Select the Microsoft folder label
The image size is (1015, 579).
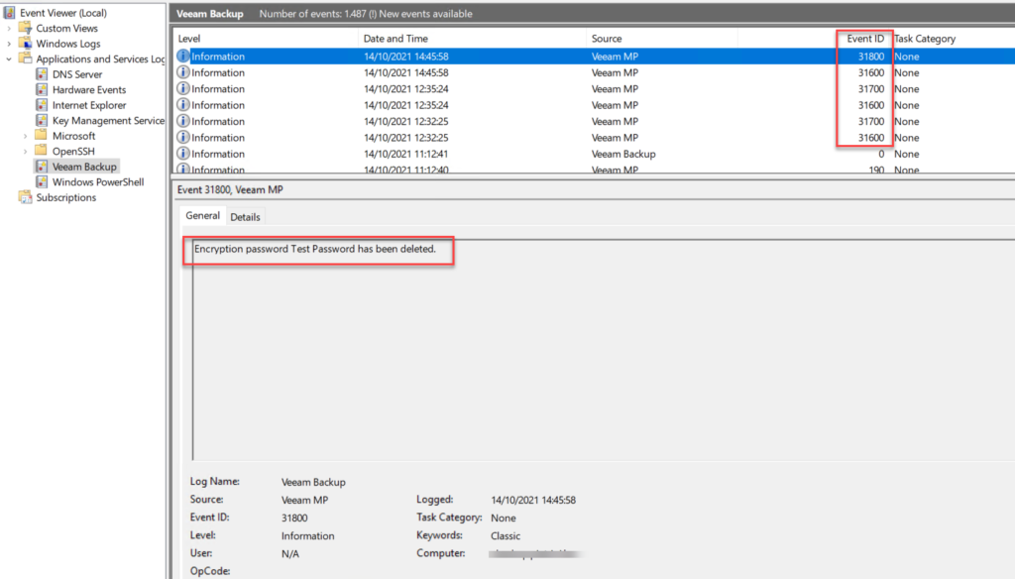[x=73, y=136]
